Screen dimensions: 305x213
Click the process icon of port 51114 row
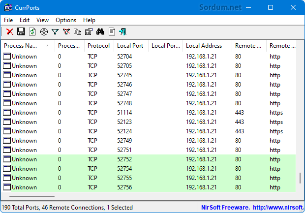point(7,113)
